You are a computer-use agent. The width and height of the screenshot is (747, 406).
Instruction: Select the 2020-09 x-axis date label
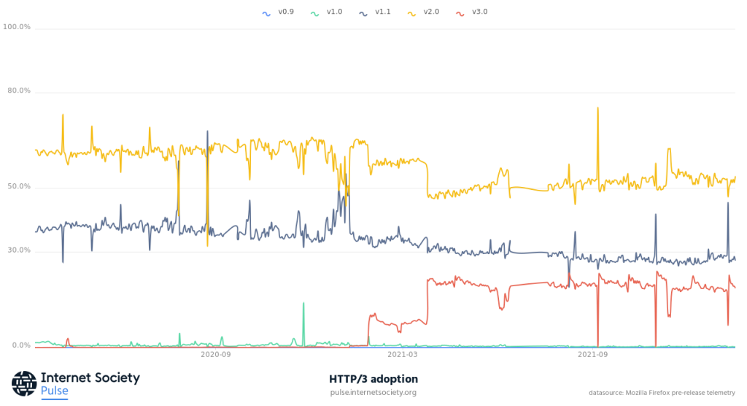click(215, 355)
